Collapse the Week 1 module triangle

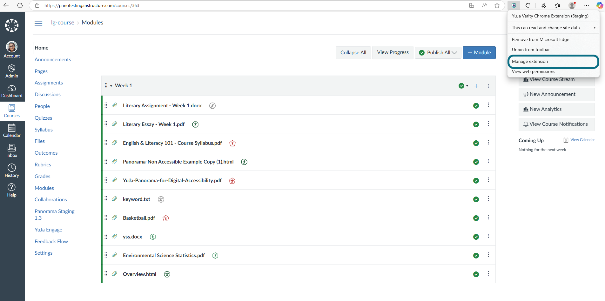pyautogui.click(x=111, y=86)
